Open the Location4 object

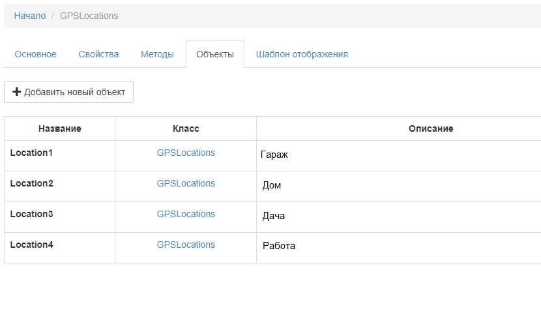pos(31,245)
